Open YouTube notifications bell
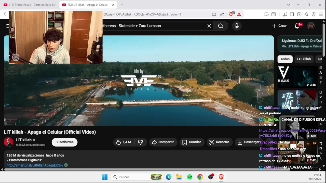Screen dimensions: 326x183 [297, 26]
